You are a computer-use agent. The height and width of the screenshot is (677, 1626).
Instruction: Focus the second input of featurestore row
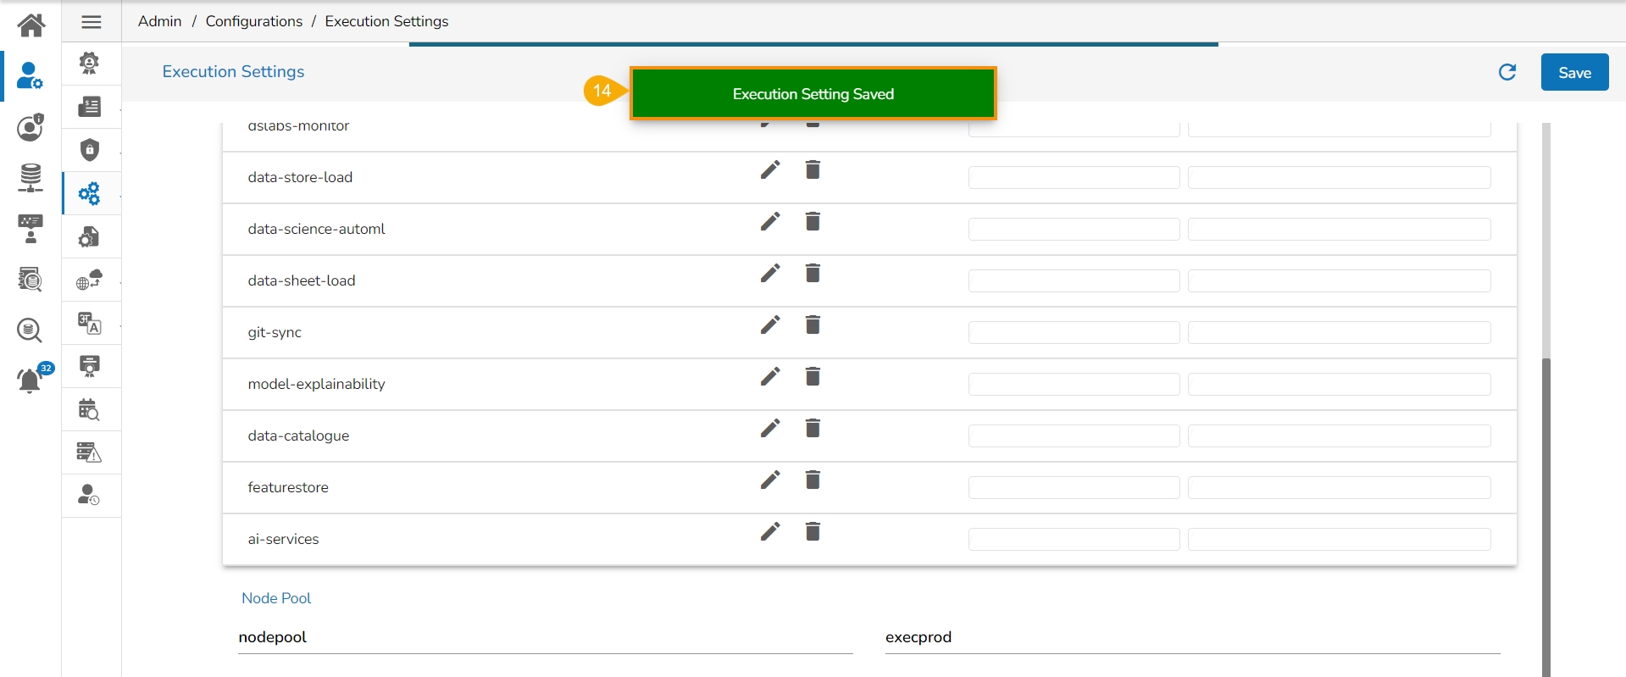pyautogui.click(x=1340, y=488)
